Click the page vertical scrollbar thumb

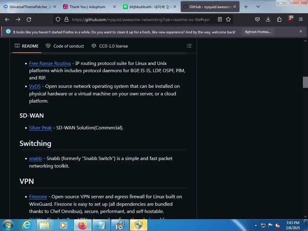click(x=305, y=82)
